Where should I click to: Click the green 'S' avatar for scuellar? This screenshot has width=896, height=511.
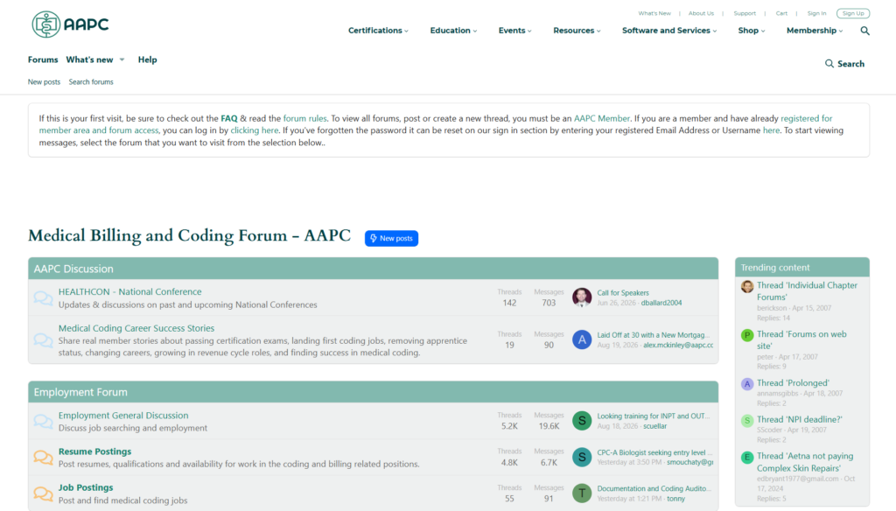coord(582,421)
